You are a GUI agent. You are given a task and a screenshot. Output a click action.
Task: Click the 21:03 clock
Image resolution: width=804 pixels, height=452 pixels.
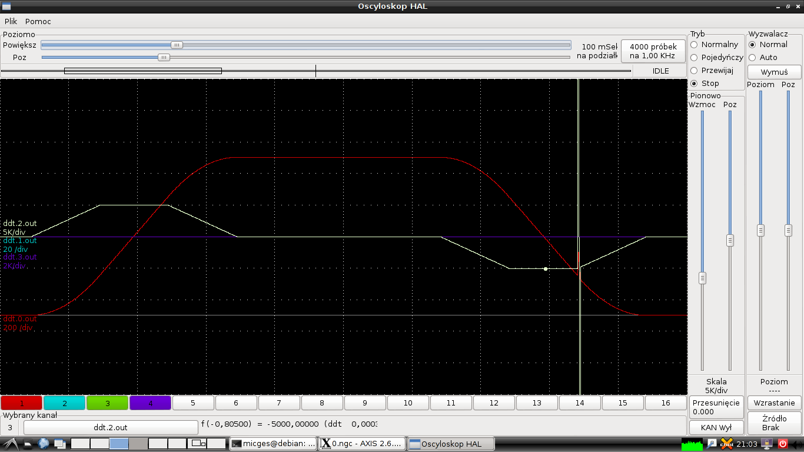[x=747, y=444]
